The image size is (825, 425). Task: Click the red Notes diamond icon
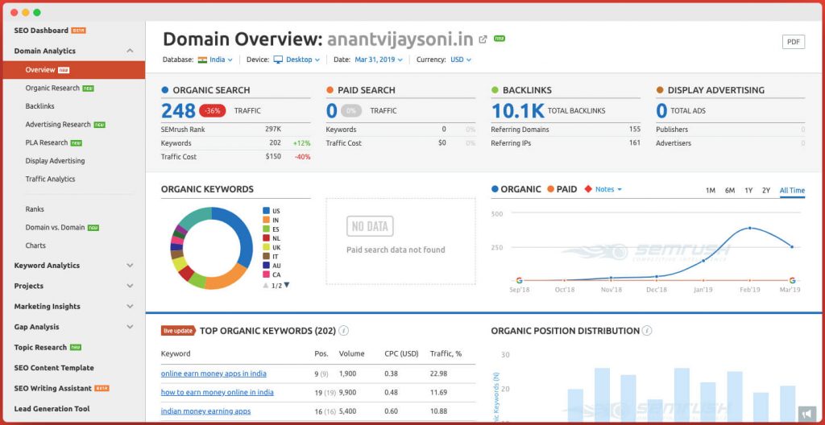click(x=588, y=189)
